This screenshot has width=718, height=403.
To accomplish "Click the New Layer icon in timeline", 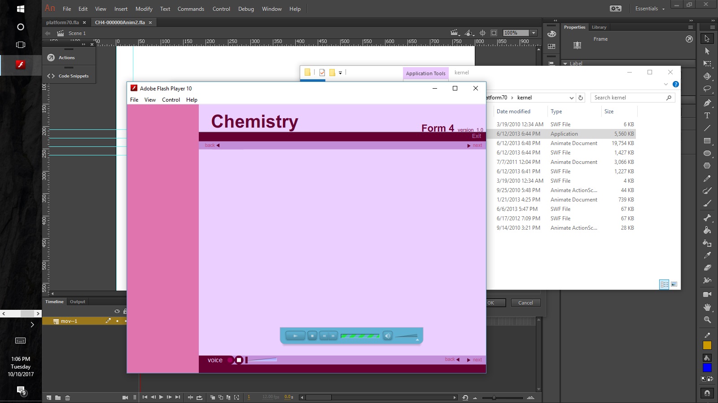I will coord(49,398).
